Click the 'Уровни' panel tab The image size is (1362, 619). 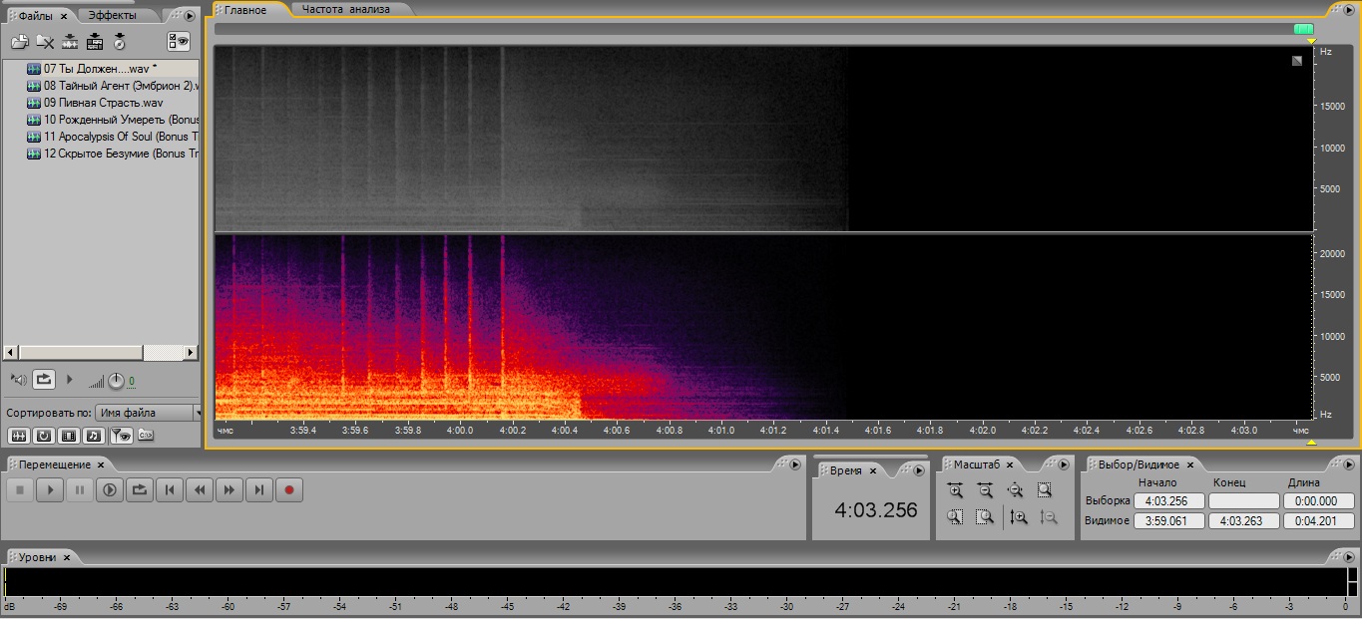(37, 557)
